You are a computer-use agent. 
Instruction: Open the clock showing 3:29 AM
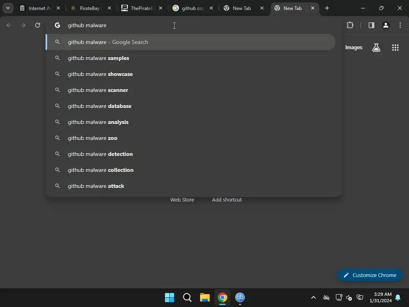point(381,297)
